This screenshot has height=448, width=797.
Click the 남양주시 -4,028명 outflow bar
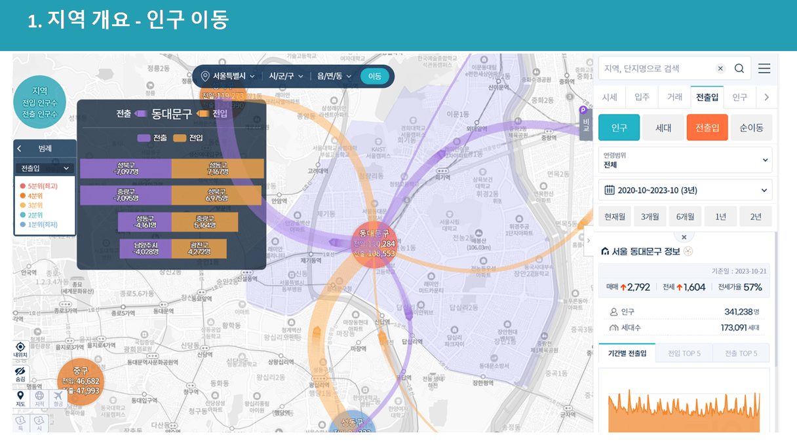pos(146,249)
